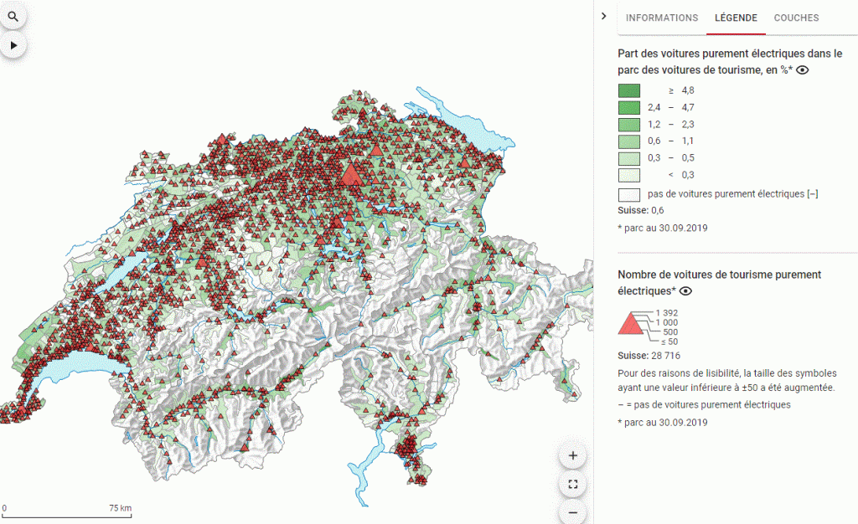Toggle visibility of electric car share layer
The width and height of the screenshot is (858, 524).
(x=802, y=70)
